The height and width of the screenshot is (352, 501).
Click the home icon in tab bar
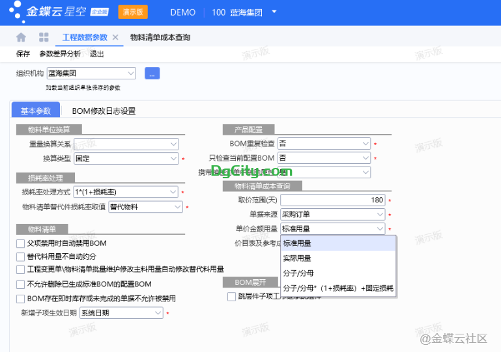(21, 37)
